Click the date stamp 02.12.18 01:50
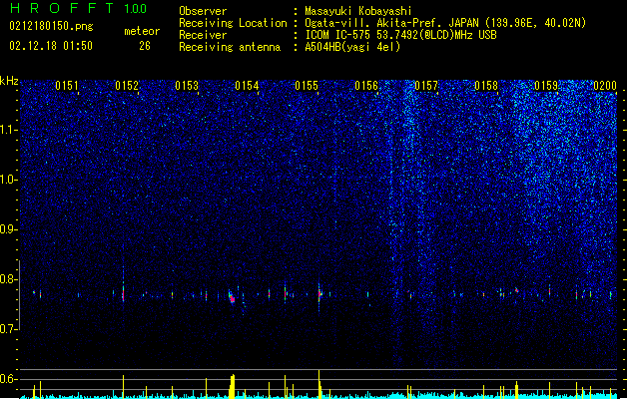This screenshot has width=628, height=399. [x=51, y=46]
